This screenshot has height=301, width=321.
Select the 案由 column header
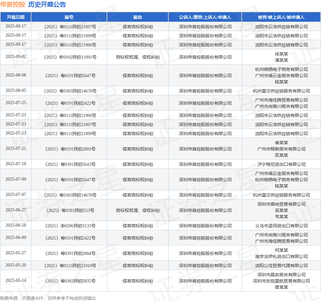[x=138, y=17]
